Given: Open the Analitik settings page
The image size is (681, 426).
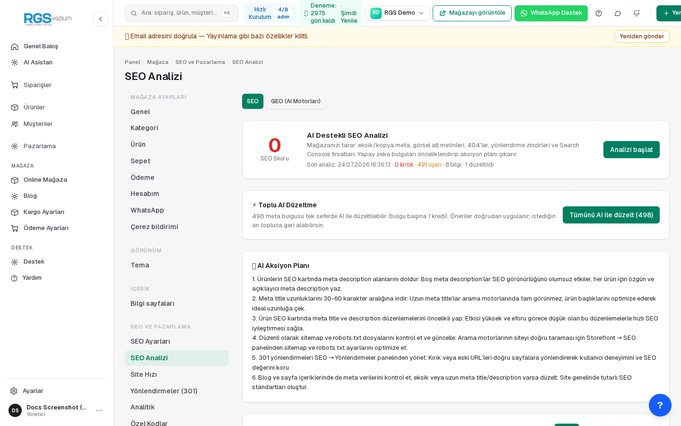Looking at the screenshot, I should (177, 407).
